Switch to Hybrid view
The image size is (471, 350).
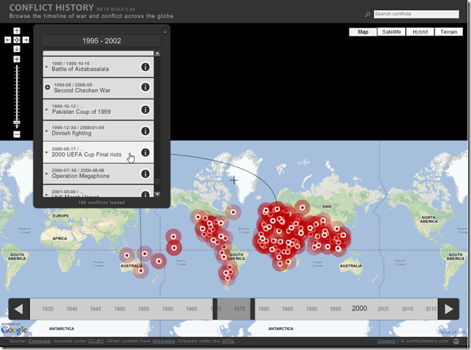(x=420, y=32)
